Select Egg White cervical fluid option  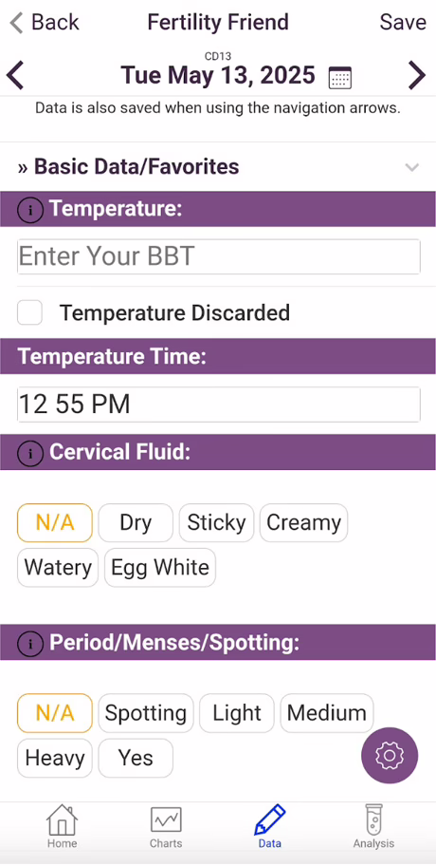160,567
